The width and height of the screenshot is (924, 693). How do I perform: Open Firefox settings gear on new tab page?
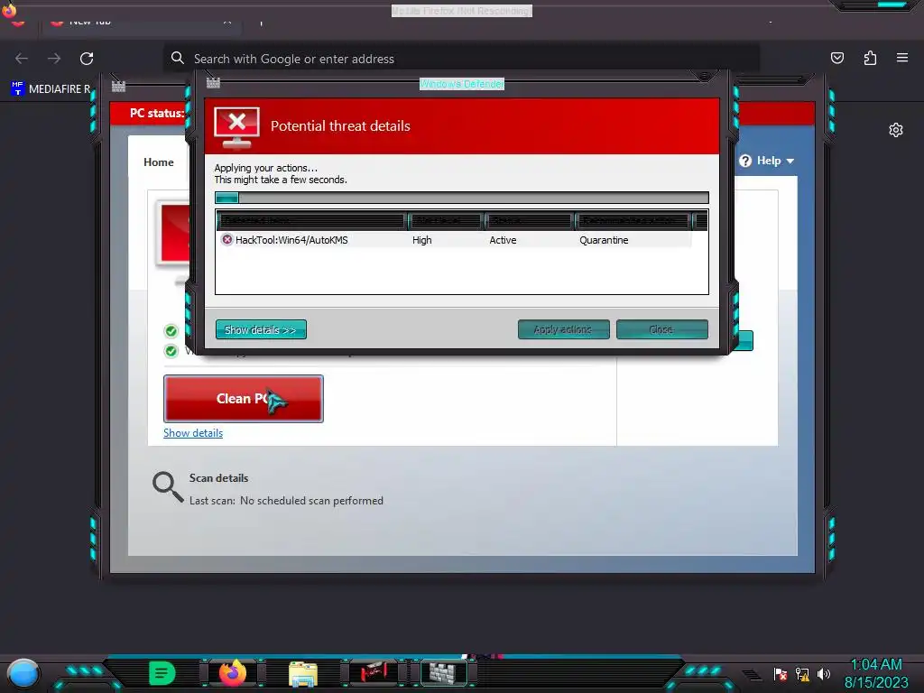(x=896, y=130)
